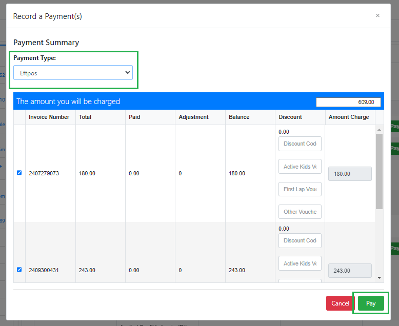This screenshot has height=326, width=399.
Task: Click Other Voucher field for invoice 2407279073
Action: (300, 212)
